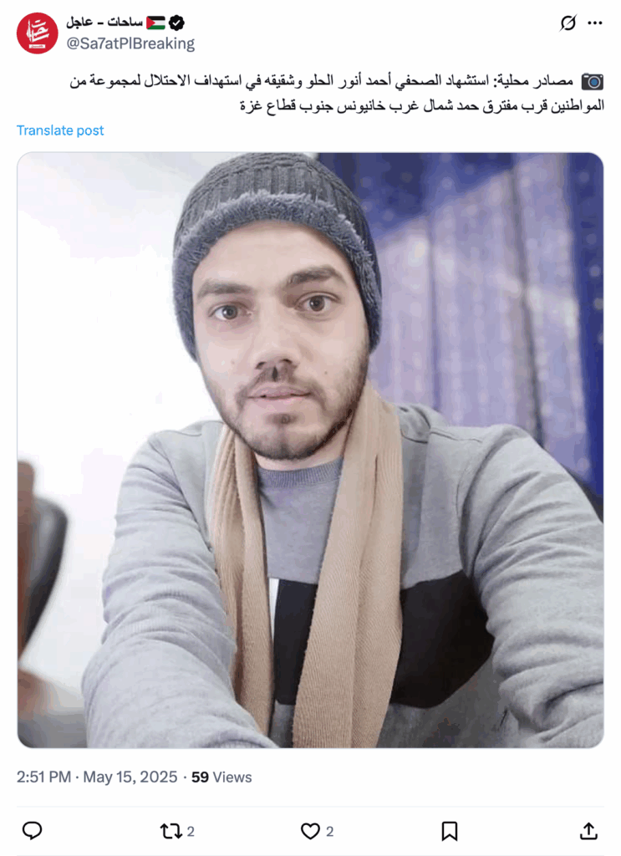The width and height of the screenshot is (621, 856).
Task: Click the Palestinian flag emoji in name
Action: coord(155,23)
